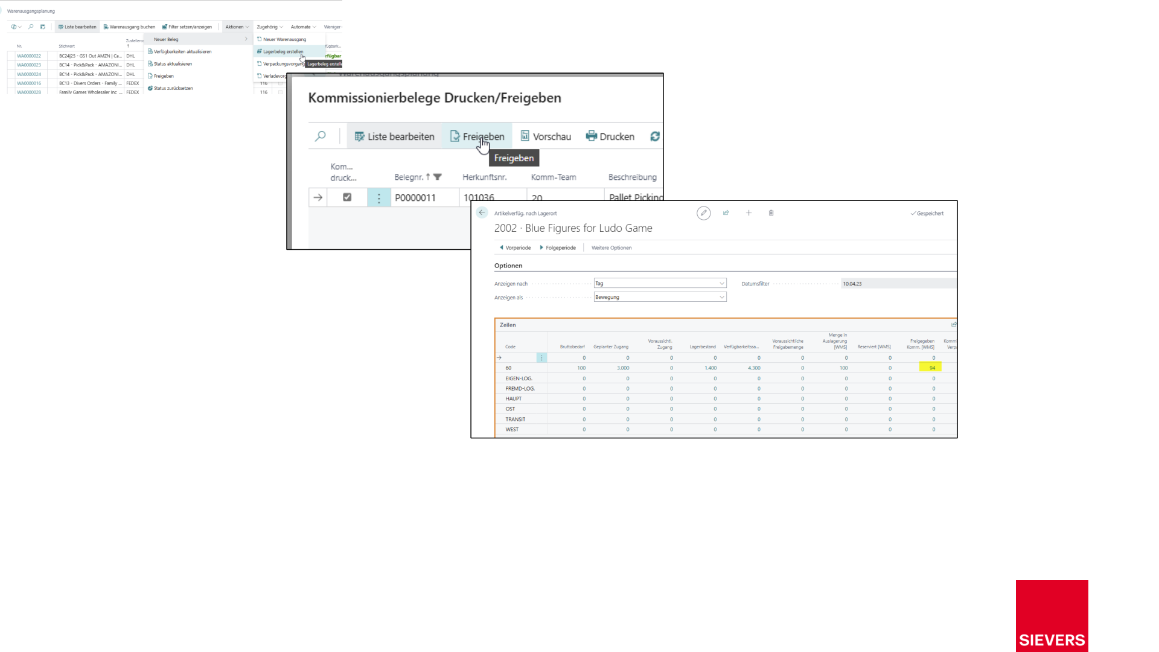Expand the Neuer Beleg submenu
Viewport: 1159px width, 652px height.
(x=199, y=39)
